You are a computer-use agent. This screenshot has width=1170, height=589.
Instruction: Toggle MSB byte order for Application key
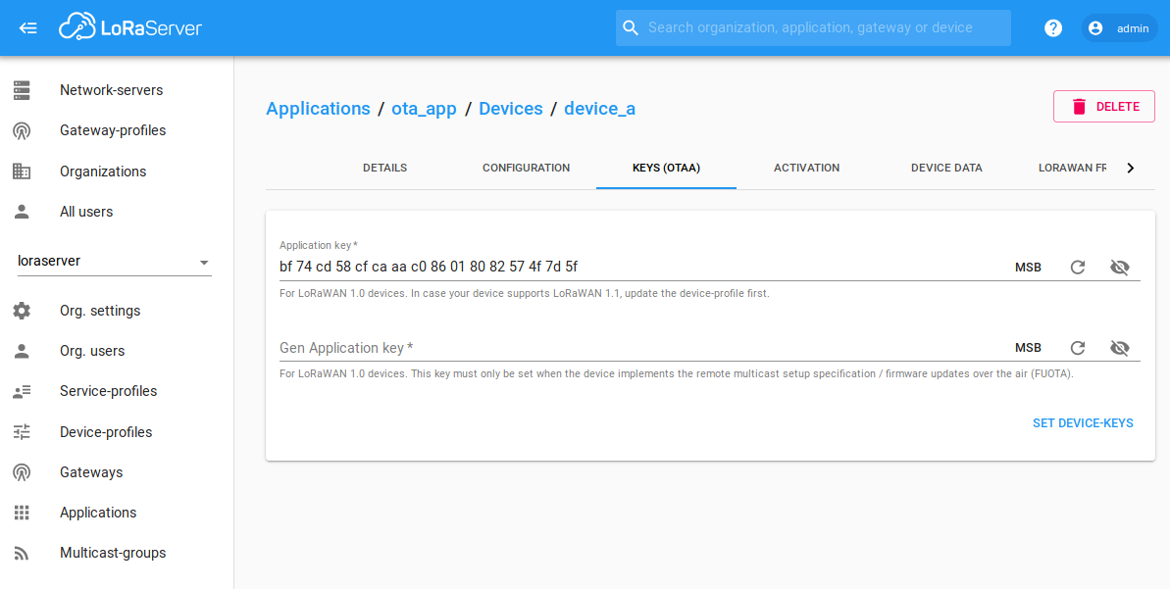point(1028,266)
